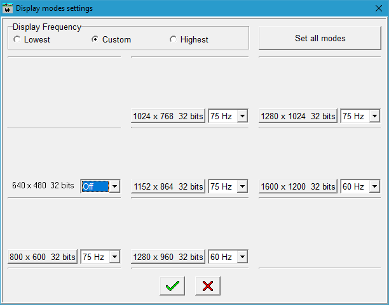Close the Display modes settings window
This screenshot has width=389, height=305.
click(379, 8)
